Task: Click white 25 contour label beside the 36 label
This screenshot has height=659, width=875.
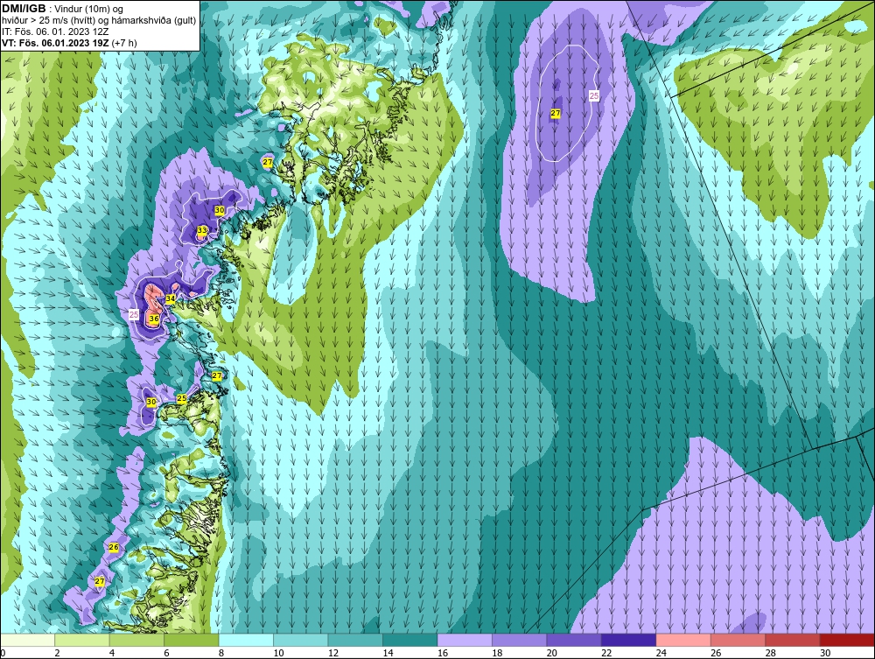Action: click(134, 315)
